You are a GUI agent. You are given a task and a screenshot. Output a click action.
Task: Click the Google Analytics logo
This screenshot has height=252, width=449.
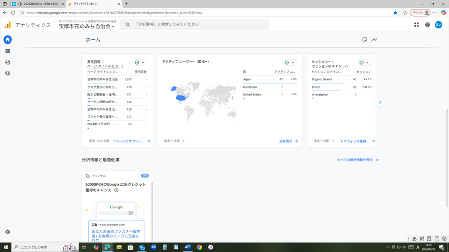[x=8, y=25]
